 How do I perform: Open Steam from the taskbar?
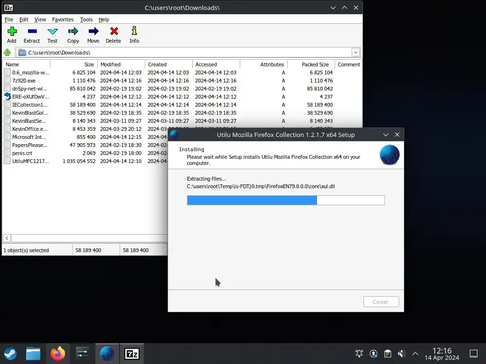[10, 354]
